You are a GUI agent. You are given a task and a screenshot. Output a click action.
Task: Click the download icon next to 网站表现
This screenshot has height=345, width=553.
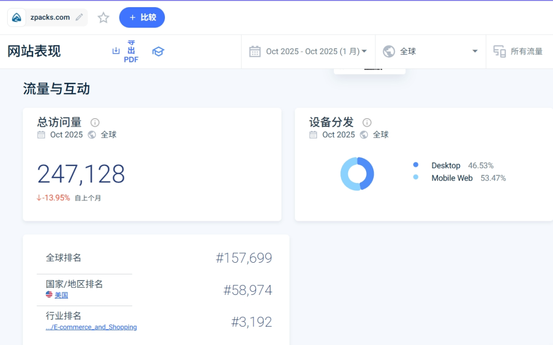(x=116, y=51)
